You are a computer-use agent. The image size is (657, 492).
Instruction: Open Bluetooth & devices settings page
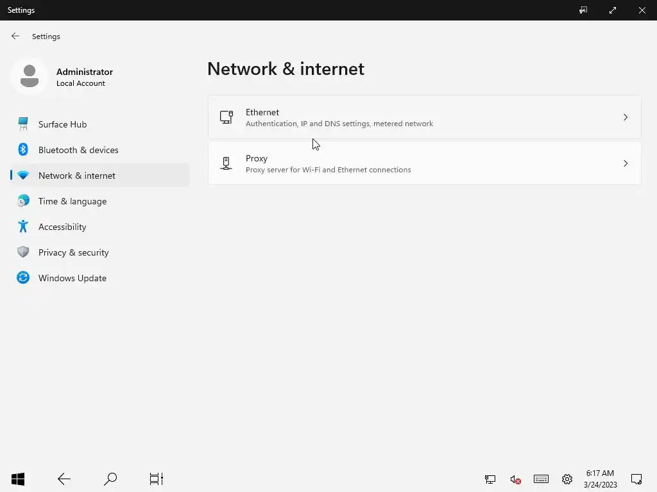pos(78,150)
